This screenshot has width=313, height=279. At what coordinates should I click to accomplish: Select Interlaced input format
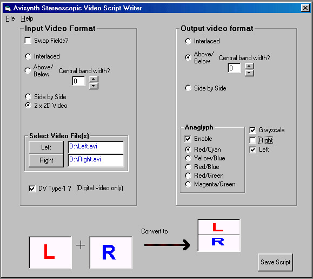(28, 56)
